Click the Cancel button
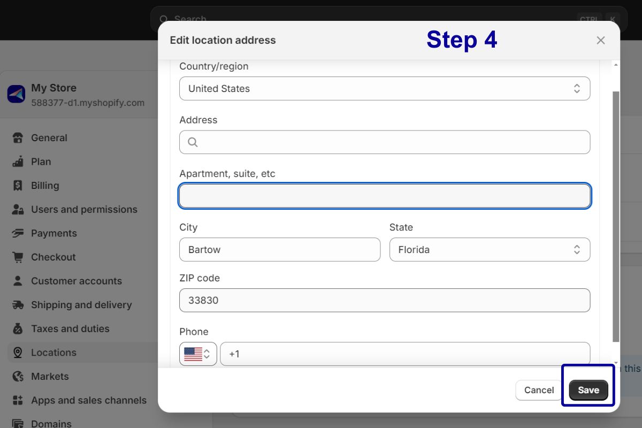This screenshot has width=642, height=428. click(x=539, y=390)
